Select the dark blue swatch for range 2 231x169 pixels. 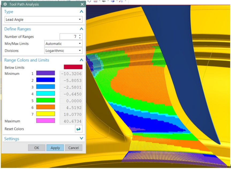(x=46, y=80)
